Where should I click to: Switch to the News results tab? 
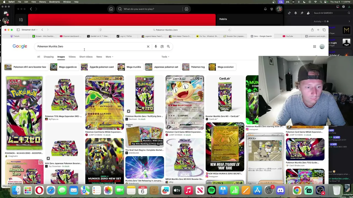(x=99, y=57)
